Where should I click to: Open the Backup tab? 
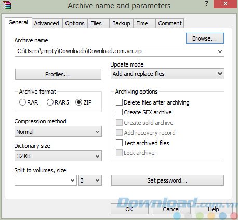pyautogui.click(x=121, y=23)
